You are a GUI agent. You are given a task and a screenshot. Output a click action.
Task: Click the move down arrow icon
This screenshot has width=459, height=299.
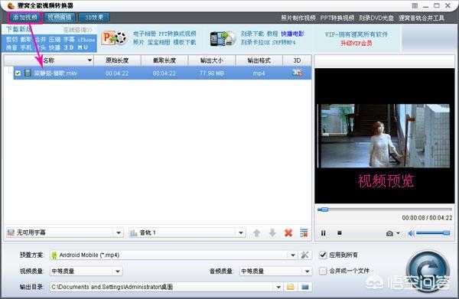pyautogui.click(x=272, y=233)
